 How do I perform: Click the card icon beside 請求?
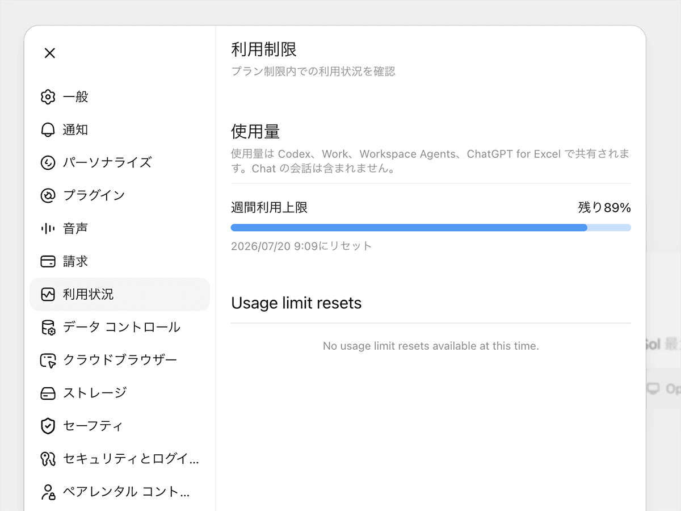pyautogui.click(x=48, y=261)
